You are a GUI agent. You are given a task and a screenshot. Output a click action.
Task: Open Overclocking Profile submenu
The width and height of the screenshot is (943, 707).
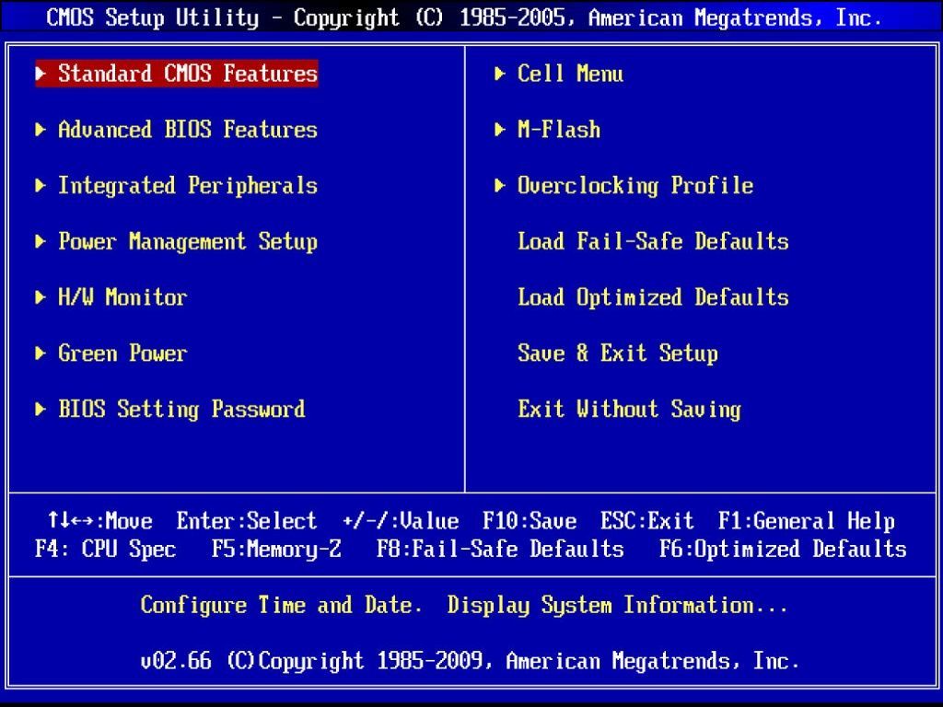635,185
